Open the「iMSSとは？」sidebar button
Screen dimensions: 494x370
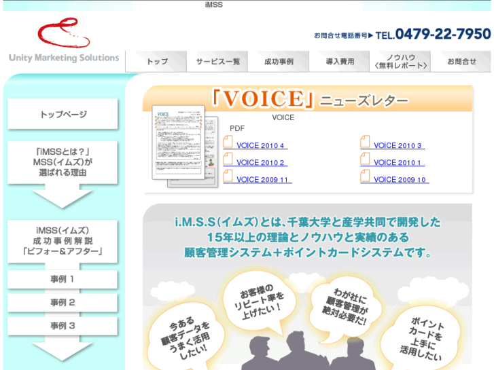coord(63,162)
